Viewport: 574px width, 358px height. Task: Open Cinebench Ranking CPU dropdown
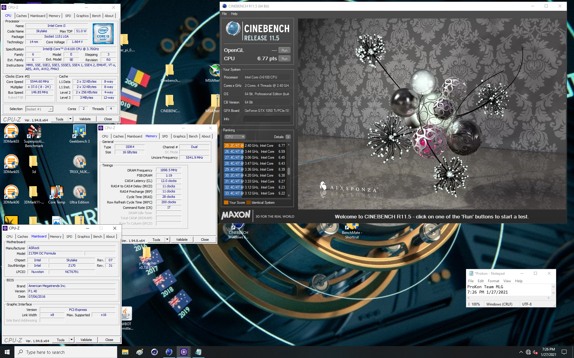pyautogui.click(x=235, y=137)
